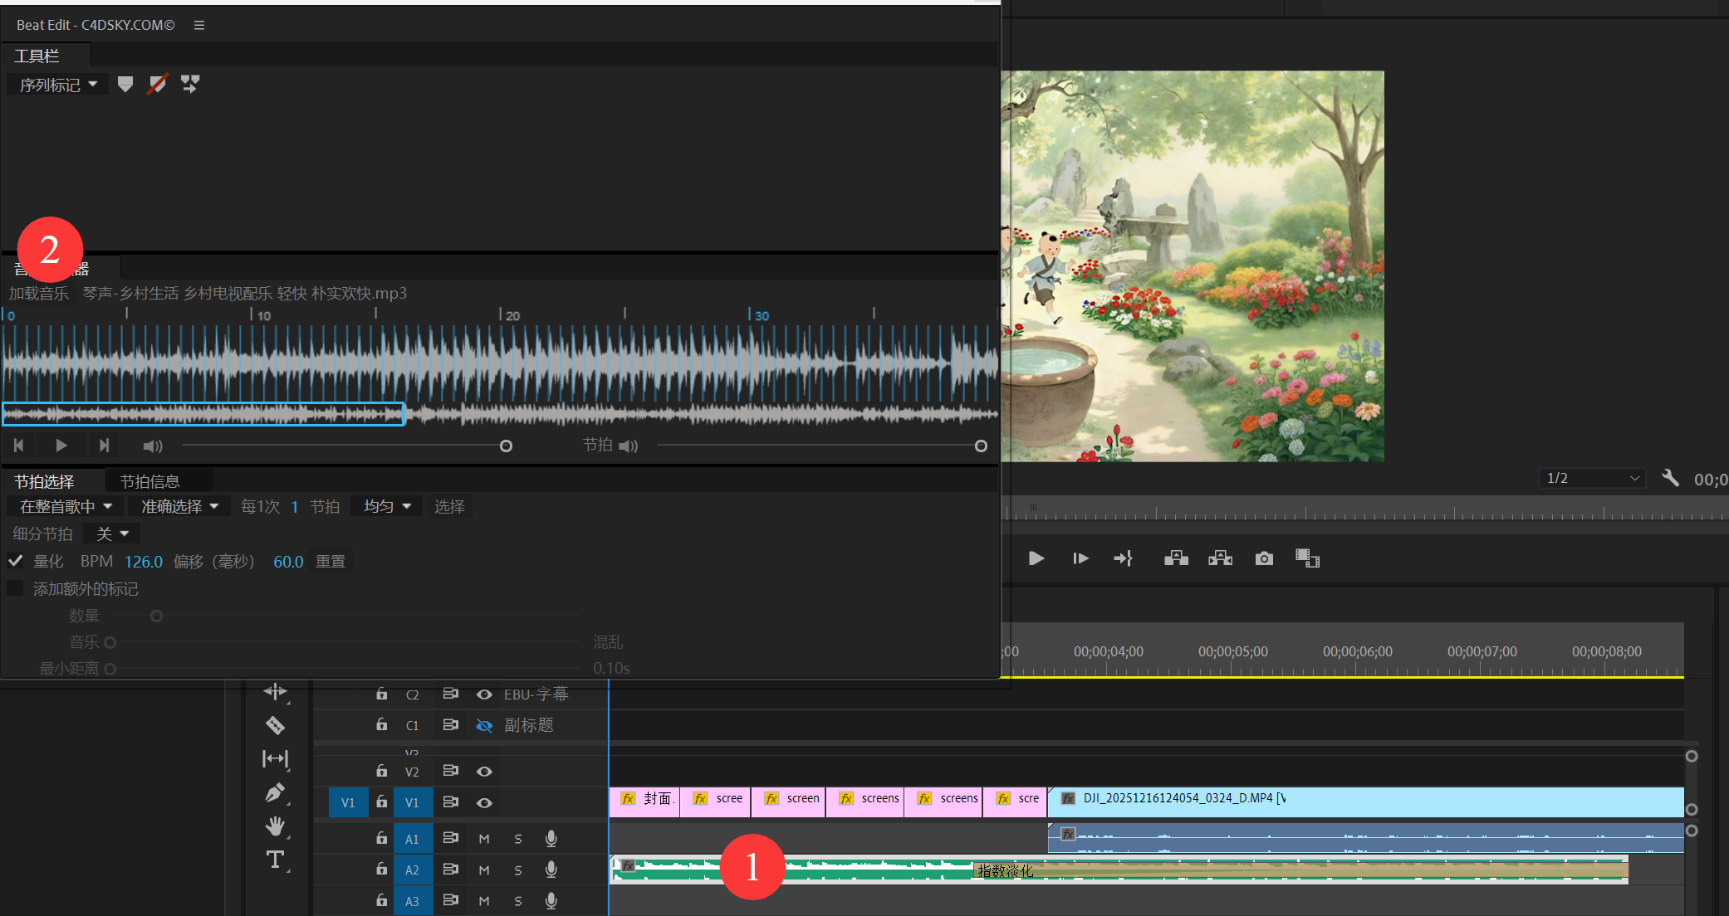Image resolution: width=1729 pixels, height=916 pixels.
Task: Expand the 1/2 playback resolution dropdown
Action: [1592, 478]
